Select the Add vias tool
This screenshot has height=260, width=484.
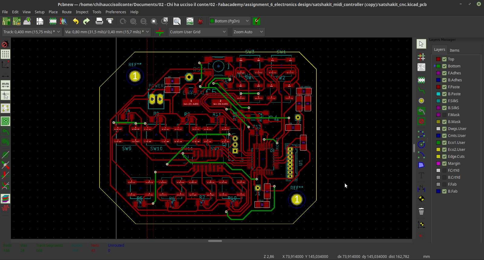421,101
